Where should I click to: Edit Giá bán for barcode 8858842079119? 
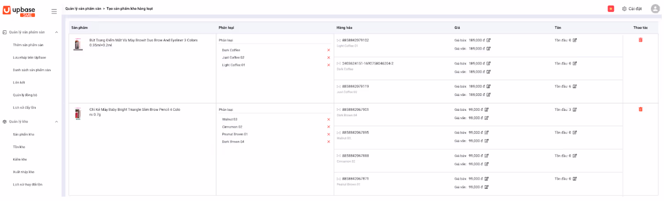pos(489,86)
